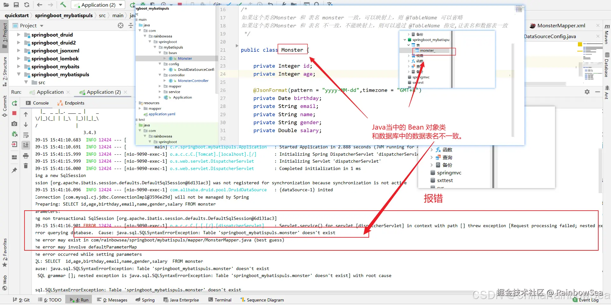611x305 pixels.
Task: Select Monster class in the overlay tree
Action: pos(185,58)
